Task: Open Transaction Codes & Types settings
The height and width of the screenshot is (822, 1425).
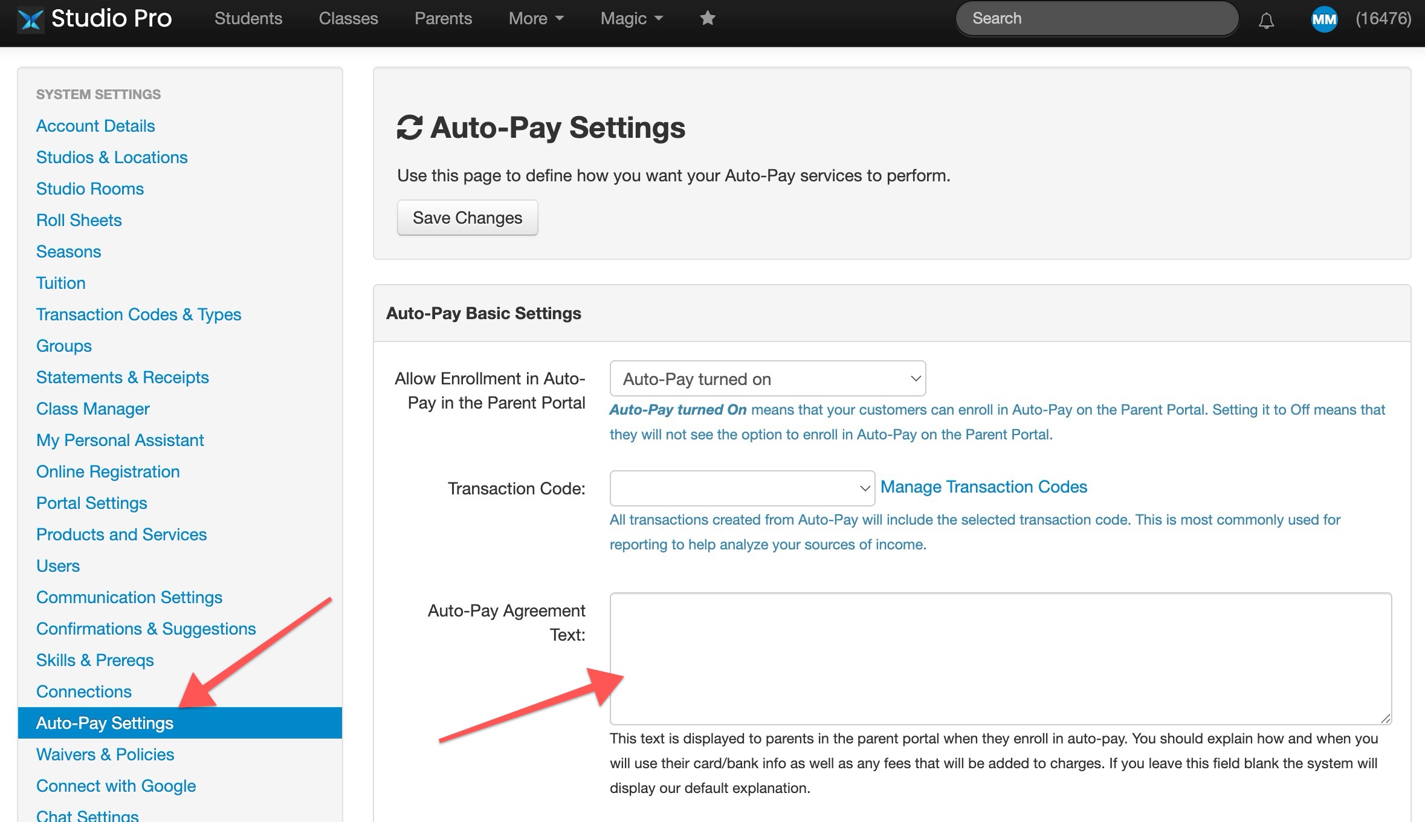Action: coord(138,314)
